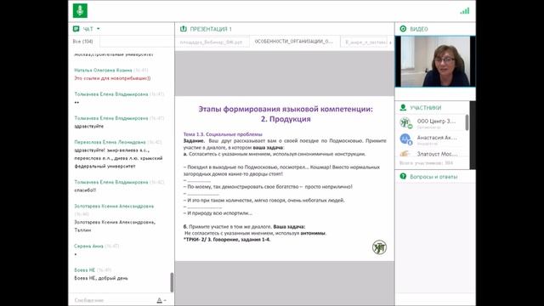Click the chat message scrollbar thumb
The width and height of the screenshot is (544, 306).
tap(172, 282)
